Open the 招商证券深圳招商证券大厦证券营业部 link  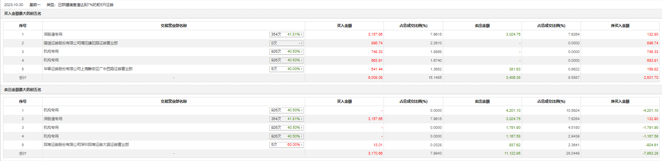click(86, 145)
